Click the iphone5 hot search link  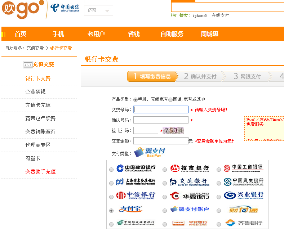tap(200, 15)
